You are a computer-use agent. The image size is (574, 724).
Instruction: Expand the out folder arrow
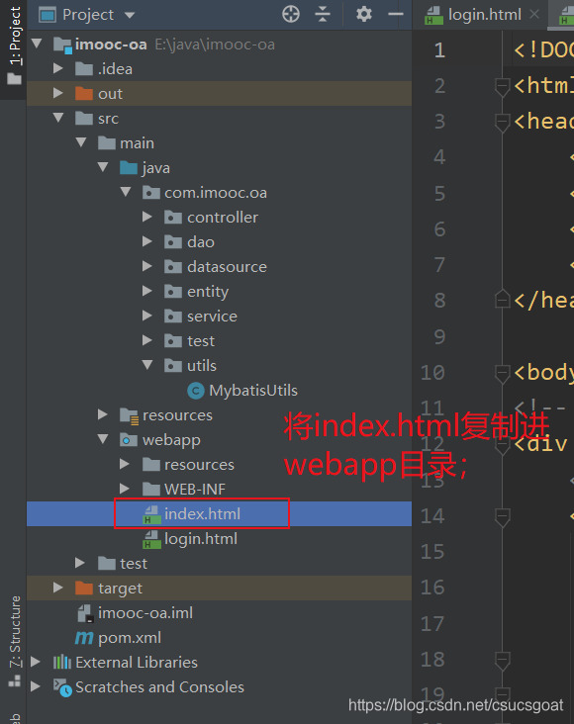[58, 93]
